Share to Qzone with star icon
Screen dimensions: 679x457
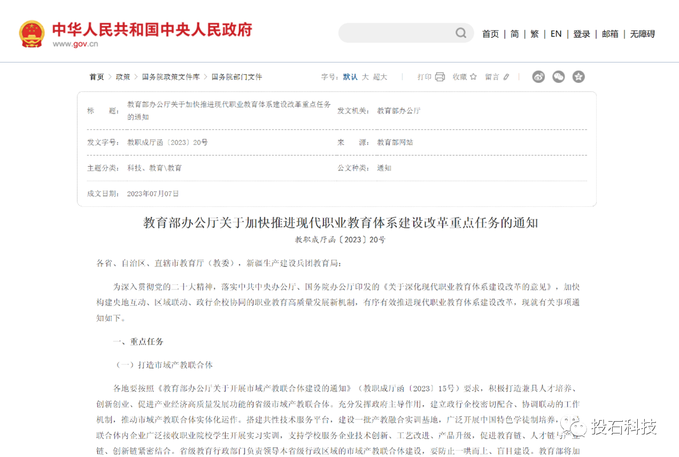(x=578, y=77)
